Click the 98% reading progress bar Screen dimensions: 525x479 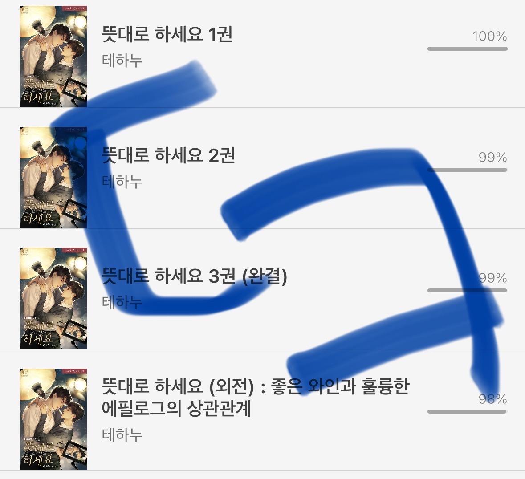tap(468, 411)
